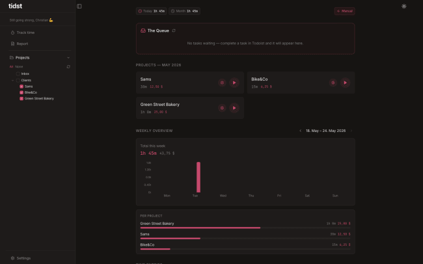Screen dimensions: 423x264
Task: Start timer for Sams project
Action: tap(234, 83)
